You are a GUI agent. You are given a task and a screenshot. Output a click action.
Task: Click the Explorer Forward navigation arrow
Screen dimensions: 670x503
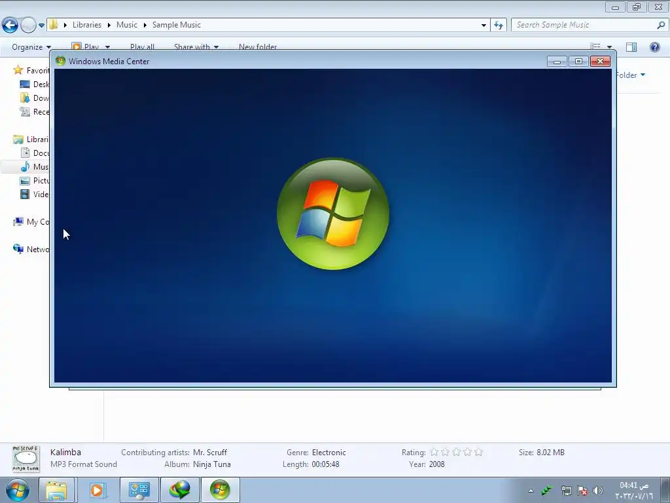(x=28, y=26)
